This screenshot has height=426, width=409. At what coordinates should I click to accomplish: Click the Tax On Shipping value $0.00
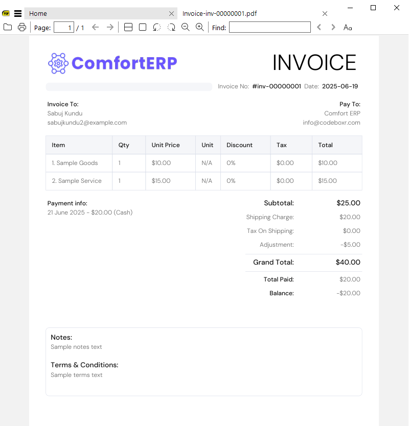point(352,231)
